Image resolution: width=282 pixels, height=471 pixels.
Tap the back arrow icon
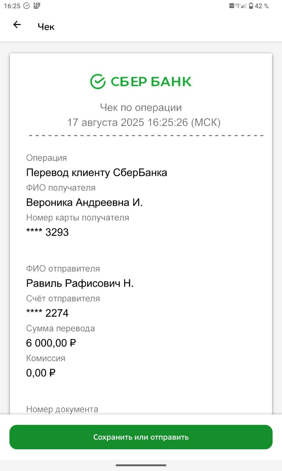(x=17, y=25)
